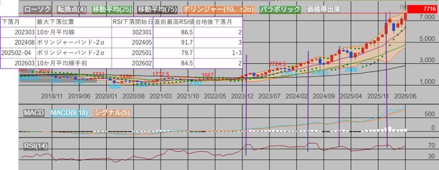Click the blue 2688 low price marker
Image resolution: width=439 pixels, height=170 pixels.
coord(351,70)
